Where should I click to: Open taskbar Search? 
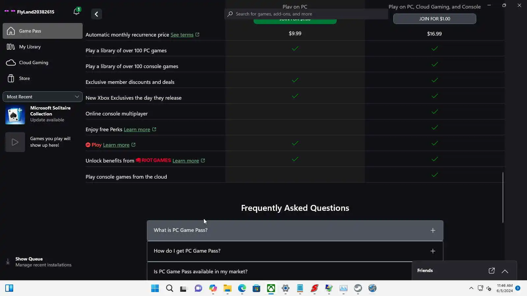169,288
